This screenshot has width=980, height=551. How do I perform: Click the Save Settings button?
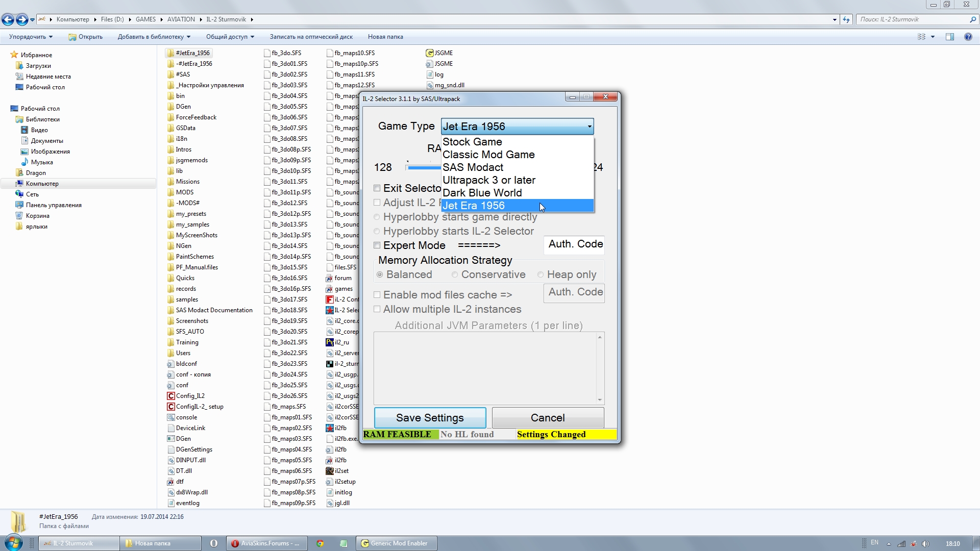(x=430, y=418)
